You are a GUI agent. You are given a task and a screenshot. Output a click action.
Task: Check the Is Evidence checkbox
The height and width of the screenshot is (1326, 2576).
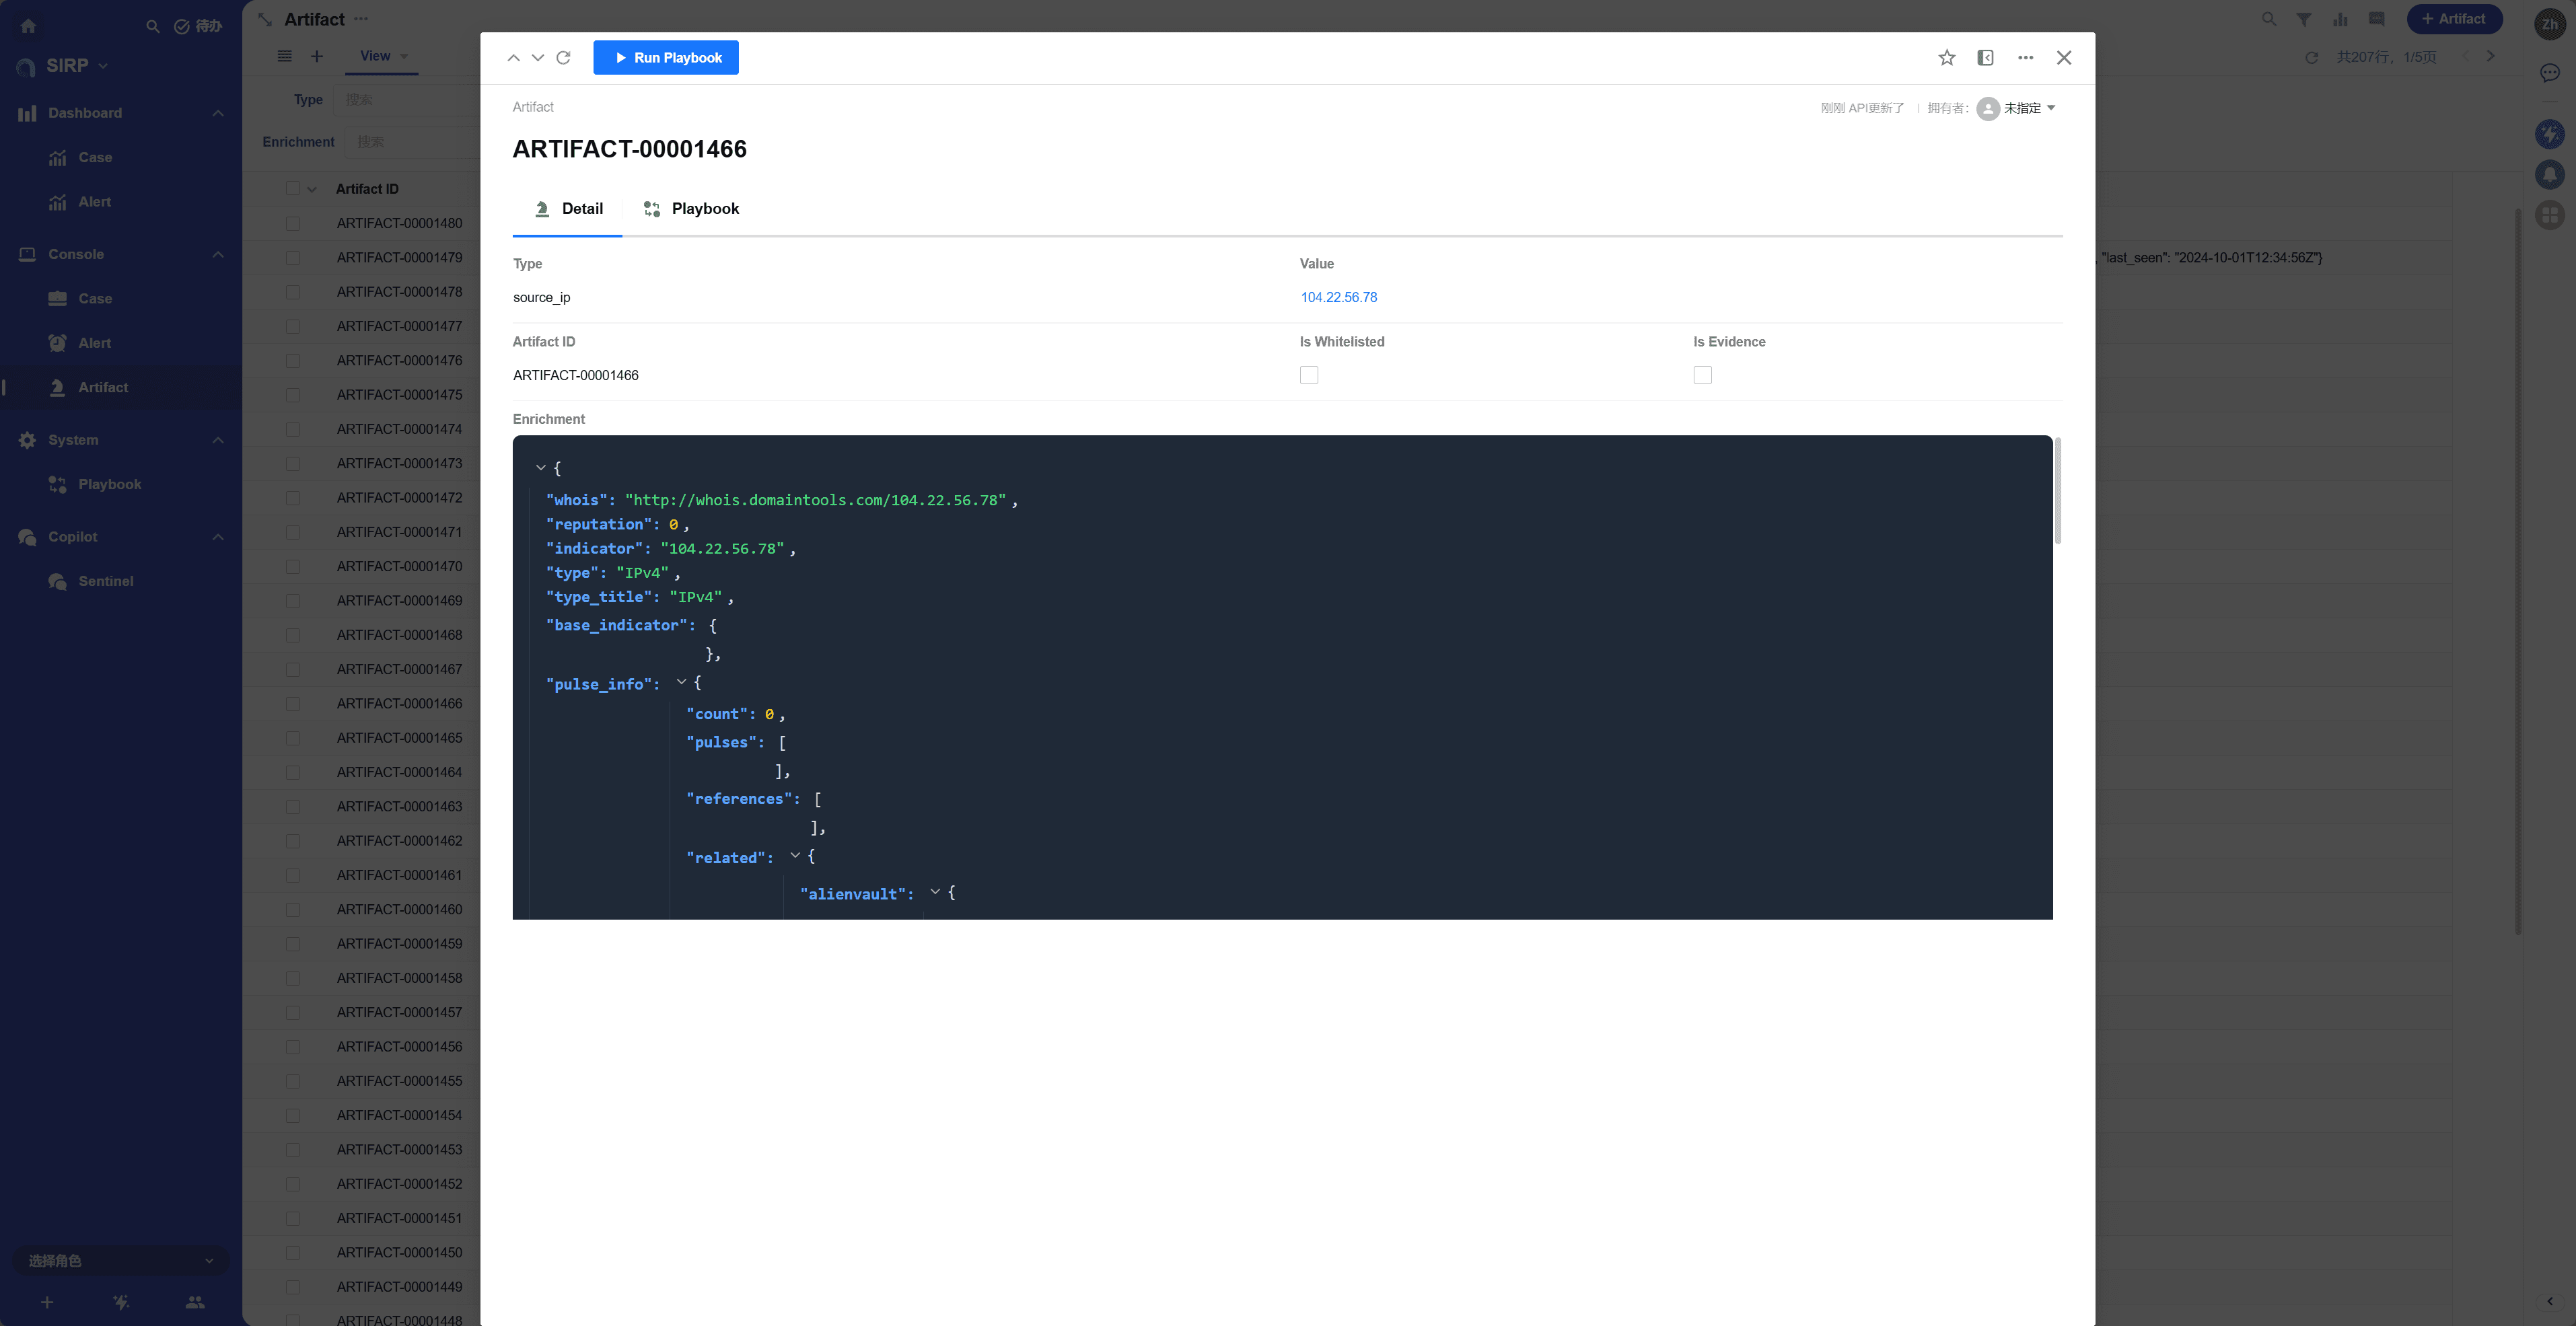[x=1702, y=375]
